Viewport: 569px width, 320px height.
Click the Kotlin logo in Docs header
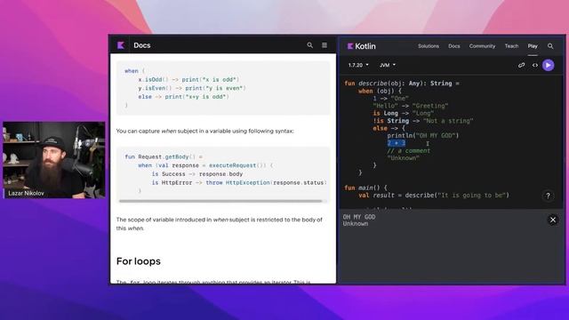coord(121,45)
